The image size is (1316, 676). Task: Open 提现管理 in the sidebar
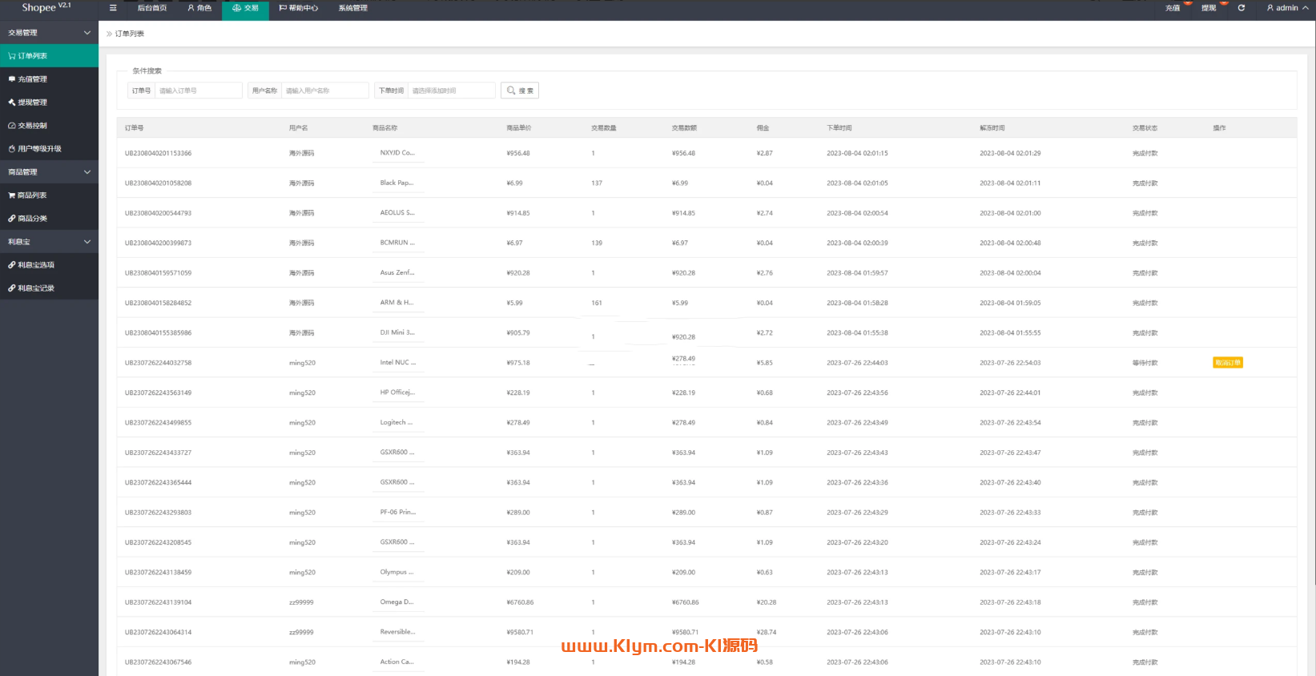pyautogui.click(x=32, y=103)
